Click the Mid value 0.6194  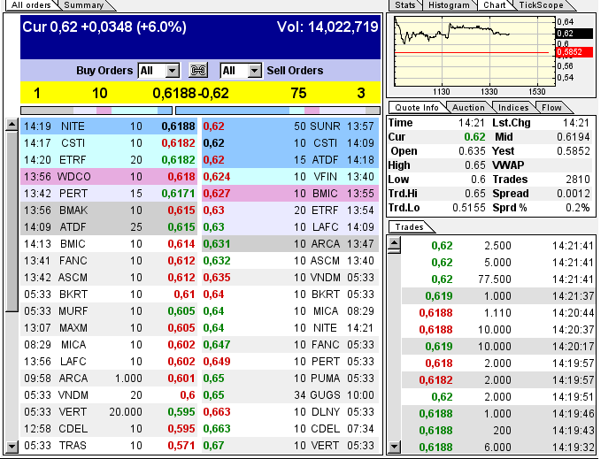tap(574, 137)
